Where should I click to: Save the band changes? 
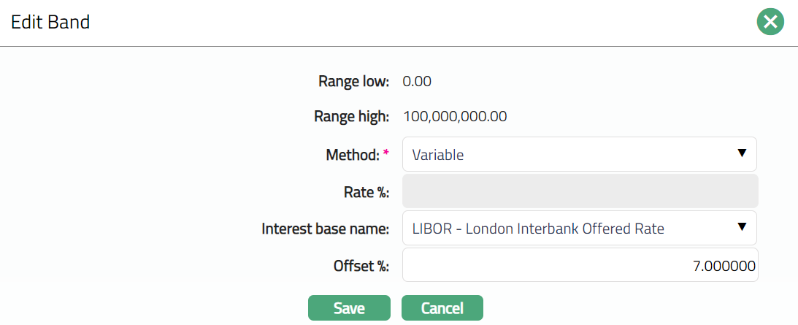(349, 308)
